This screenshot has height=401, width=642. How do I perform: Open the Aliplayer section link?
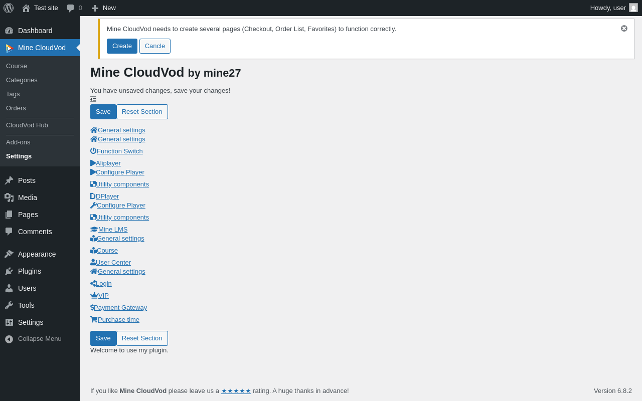tap(108, 163)
